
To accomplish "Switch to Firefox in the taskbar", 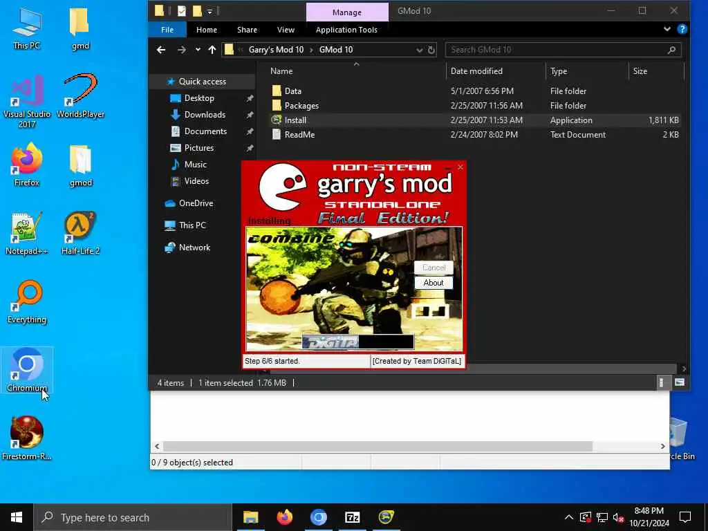I will pos(284,517).
